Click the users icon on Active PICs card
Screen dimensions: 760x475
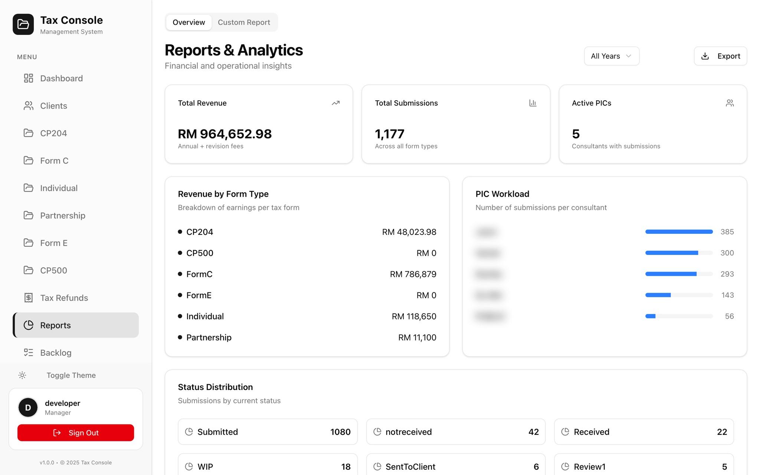pyautogui.click(x=730, y=103)
